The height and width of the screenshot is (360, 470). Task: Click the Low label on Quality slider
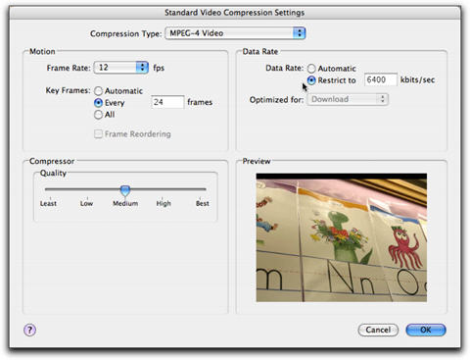(x=86, y=203)
